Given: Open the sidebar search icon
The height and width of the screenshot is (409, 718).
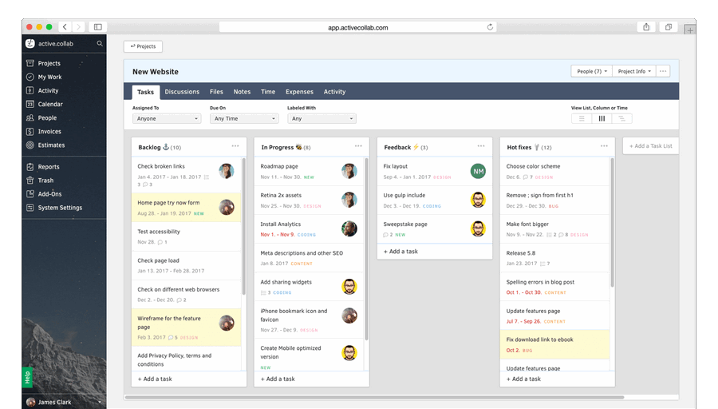Looking at the screenshot, I should click(x=100, y=44).
